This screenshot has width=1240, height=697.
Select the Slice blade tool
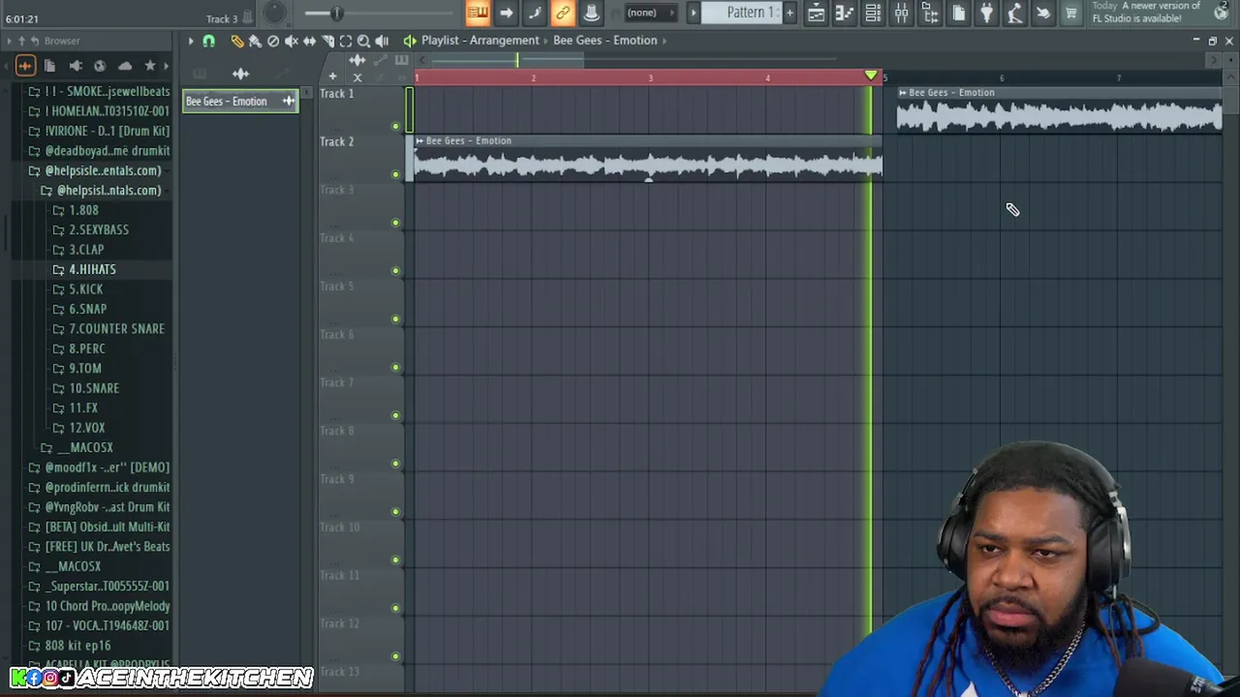[327, 41]
